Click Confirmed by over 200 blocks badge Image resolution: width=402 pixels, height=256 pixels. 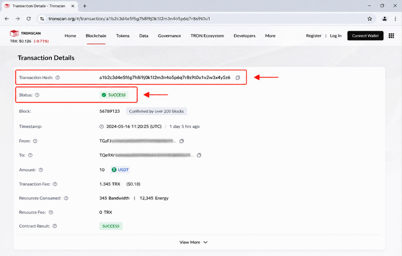coord(157,111)
